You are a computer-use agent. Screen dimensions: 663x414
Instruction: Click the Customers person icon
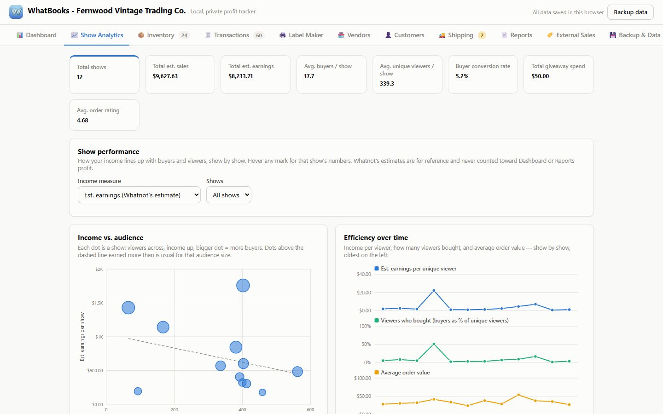(x=388, y=35)
